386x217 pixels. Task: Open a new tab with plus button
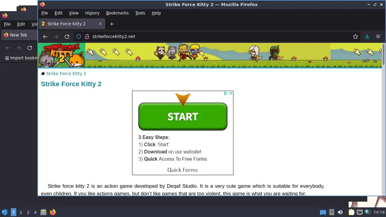pyautogui.click(x=112, y=24)
